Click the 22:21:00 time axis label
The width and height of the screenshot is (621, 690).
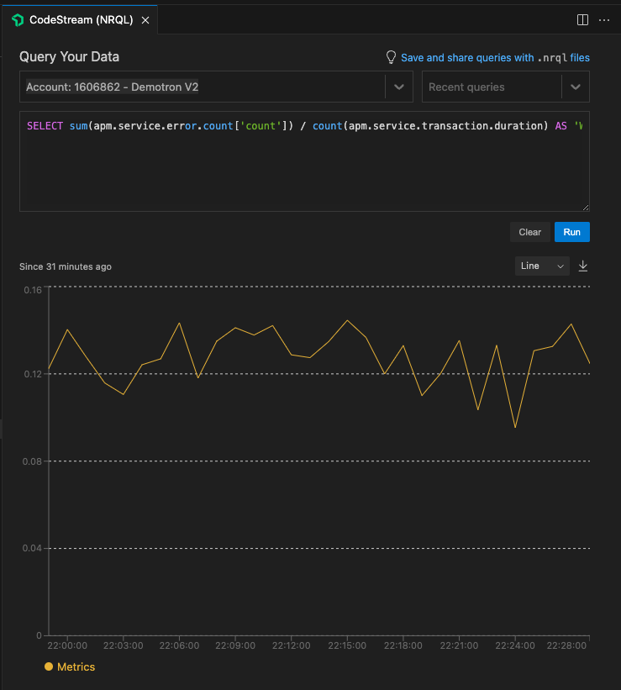[459, 645]
